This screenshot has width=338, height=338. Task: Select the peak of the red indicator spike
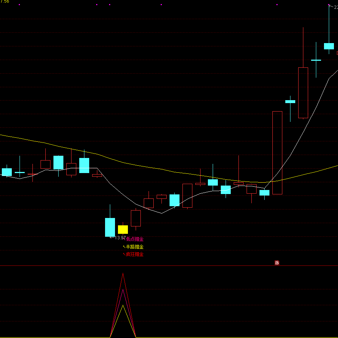[x=123, y=274]
